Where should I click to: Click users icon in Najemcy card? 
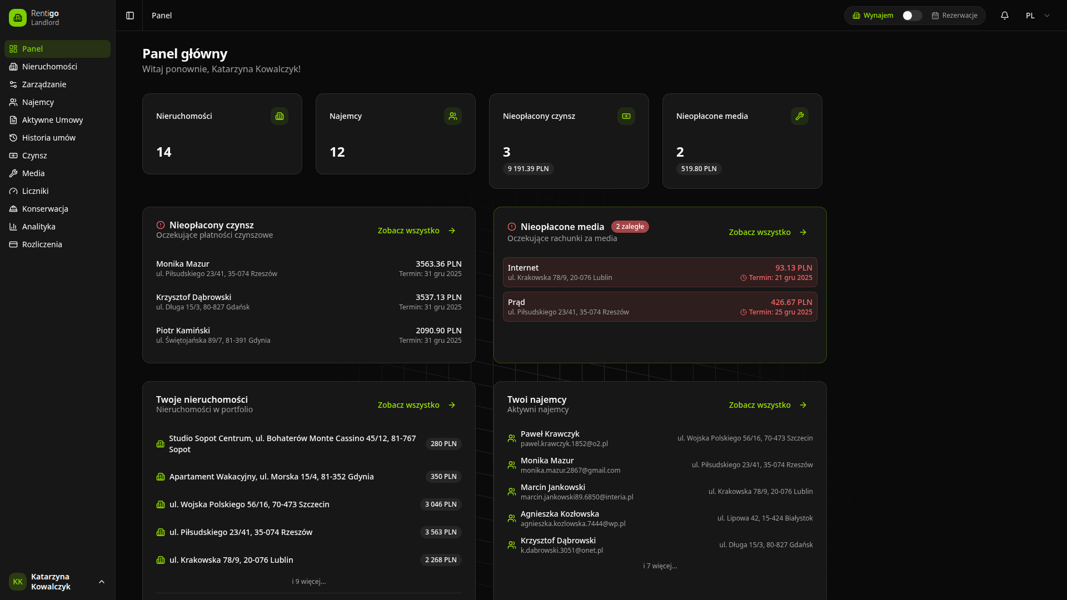pos(452,116)
